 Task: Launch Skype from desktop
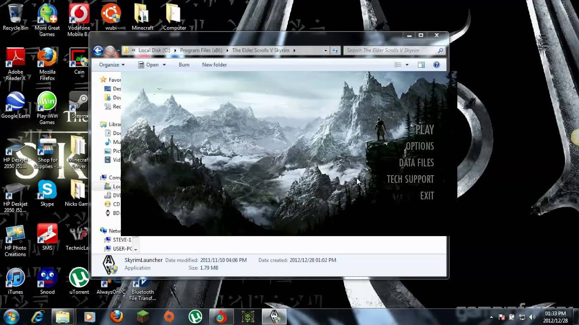pyautogui.click(x=47, y=193)
